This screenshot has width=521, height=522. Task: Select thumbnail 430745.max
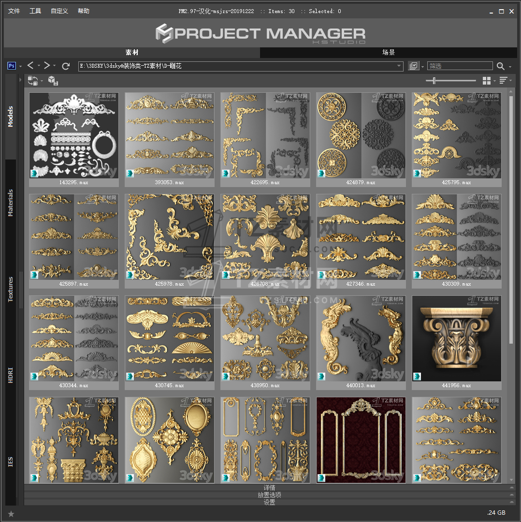coord(170,342)
